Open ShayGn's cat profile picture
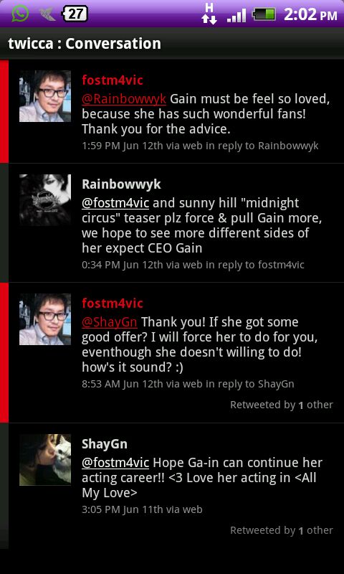 [x=45, y=460]
